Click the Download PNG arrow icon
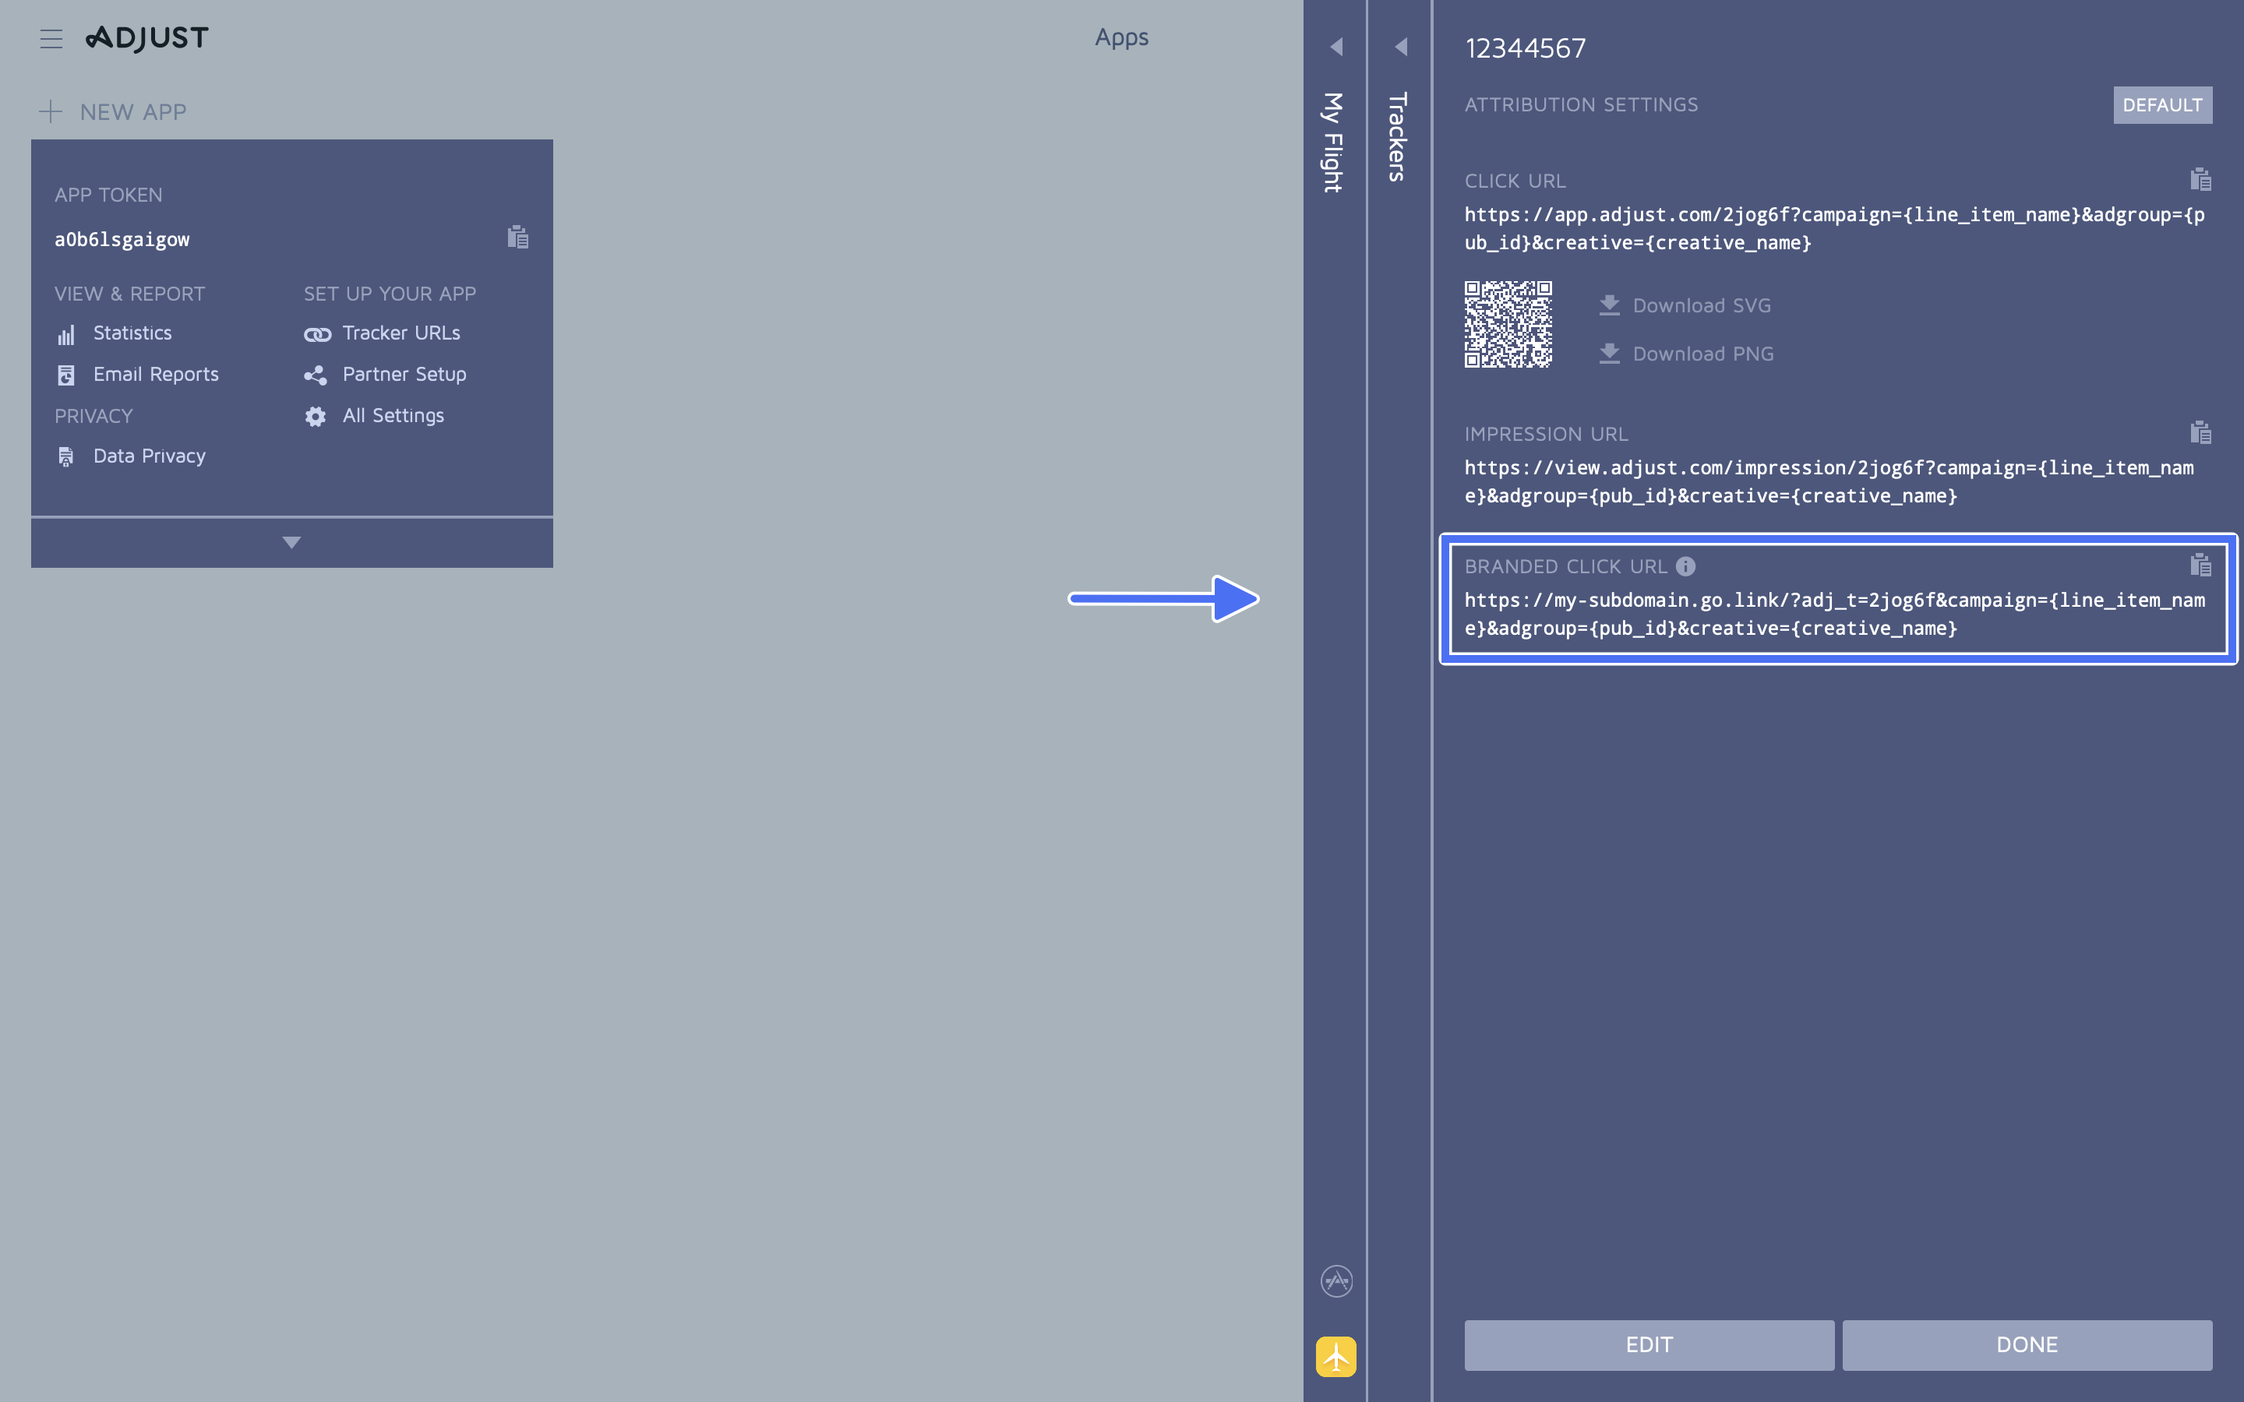The height and width of the screenshot is (1402, 2244). pyautogui.click(x=1610, y=354)
